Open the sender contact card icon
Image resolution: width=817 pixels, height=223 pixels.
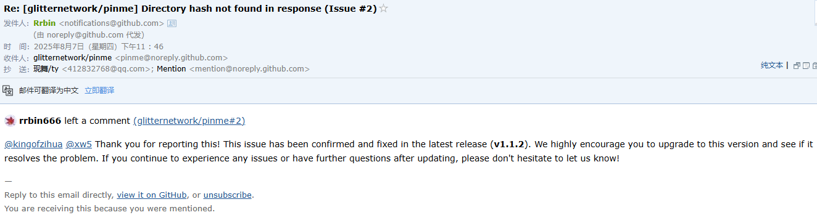[172, 23]
